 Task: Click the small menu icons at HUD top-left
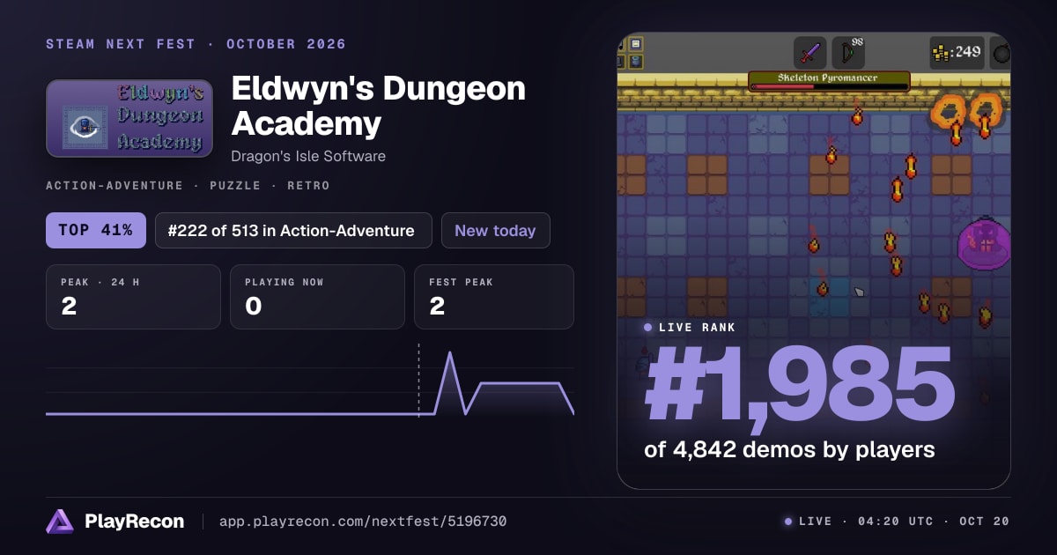632,53
